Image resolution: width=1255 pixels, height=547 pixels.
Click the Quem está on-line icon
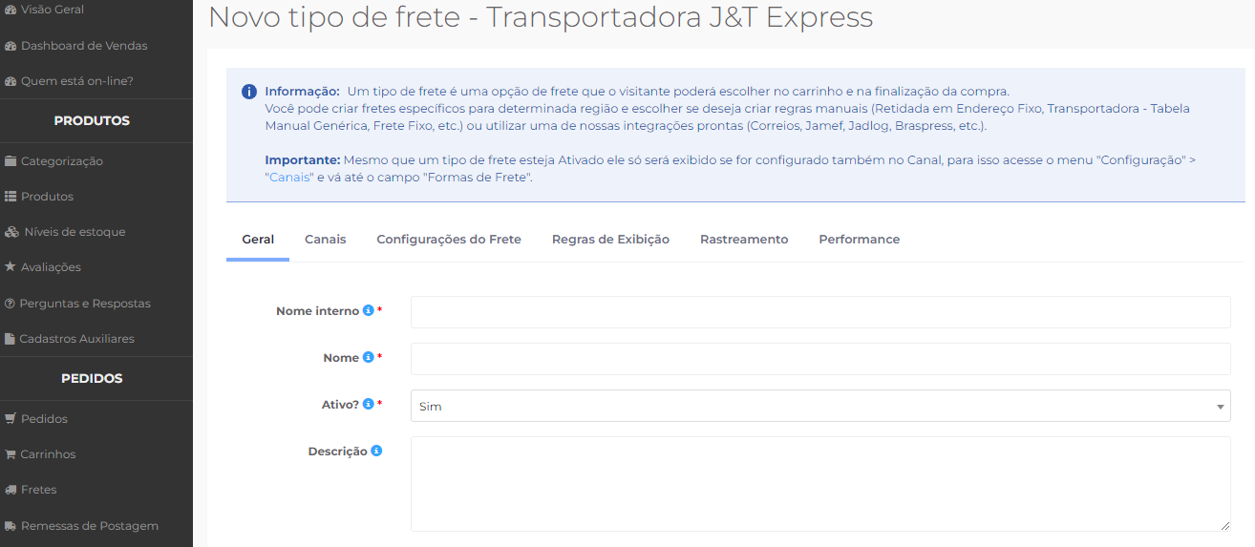click(11, 81)
